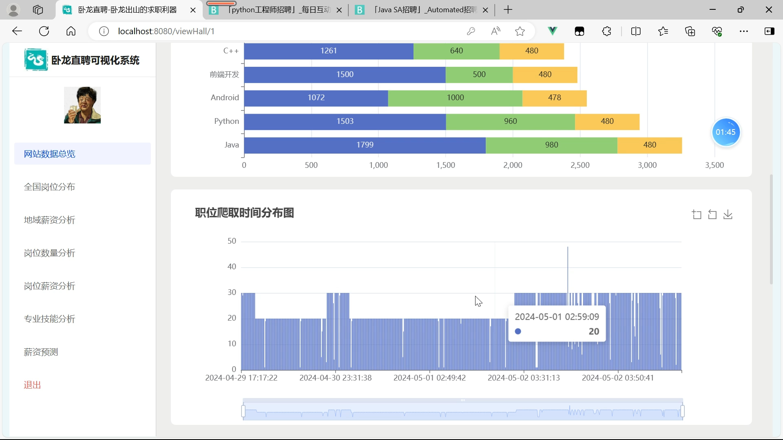
Task: Click the area zoom chart tool icon
Action: tap(697, 215)
